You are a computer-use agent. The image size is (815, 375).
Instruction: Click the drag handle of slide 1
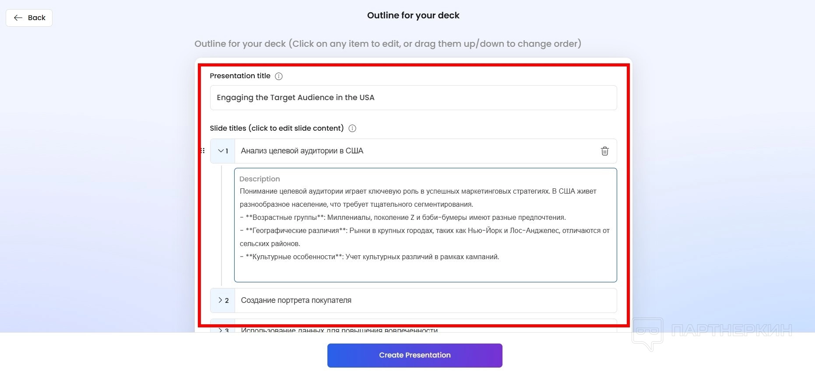coord(203,151)
